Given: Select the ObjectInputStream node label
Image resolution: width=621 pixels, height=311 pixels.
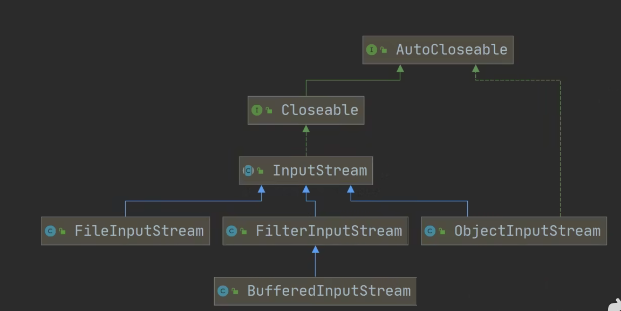Looking at the screenshot, I should coord(527,231).
